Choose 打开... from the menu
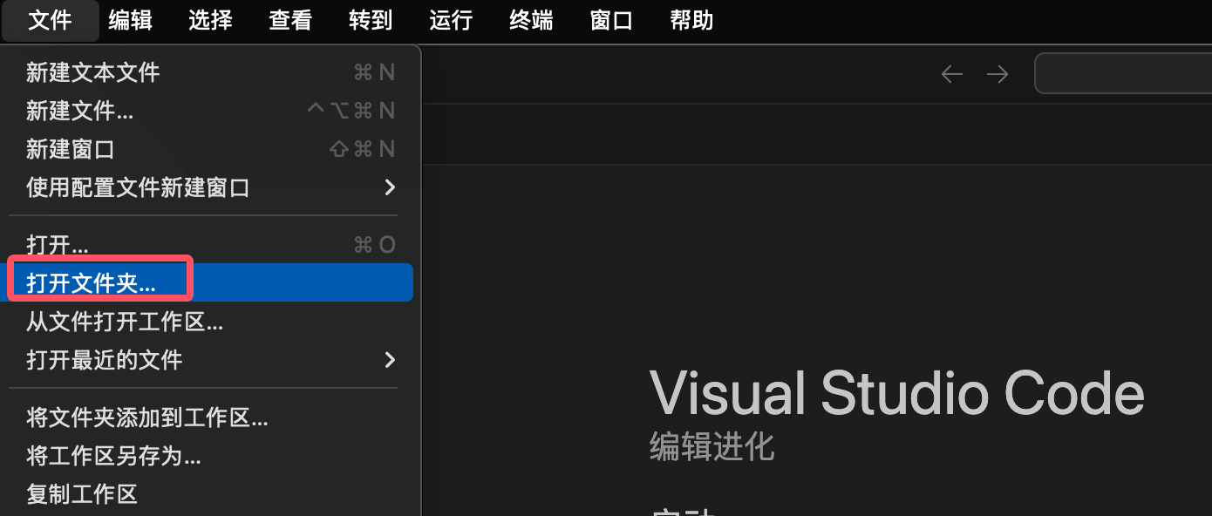1212x516 pixels. (x=209, y=245)
